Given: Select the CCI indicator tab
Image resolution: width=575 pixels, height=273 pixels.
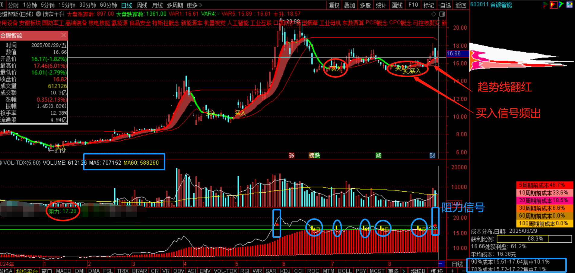Looking at the screenshot, I should [299, 271].
